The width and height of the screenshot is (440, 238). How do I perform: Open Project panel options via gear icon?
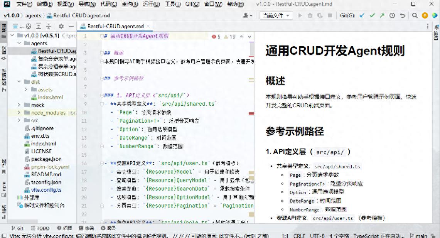(61, 26)
